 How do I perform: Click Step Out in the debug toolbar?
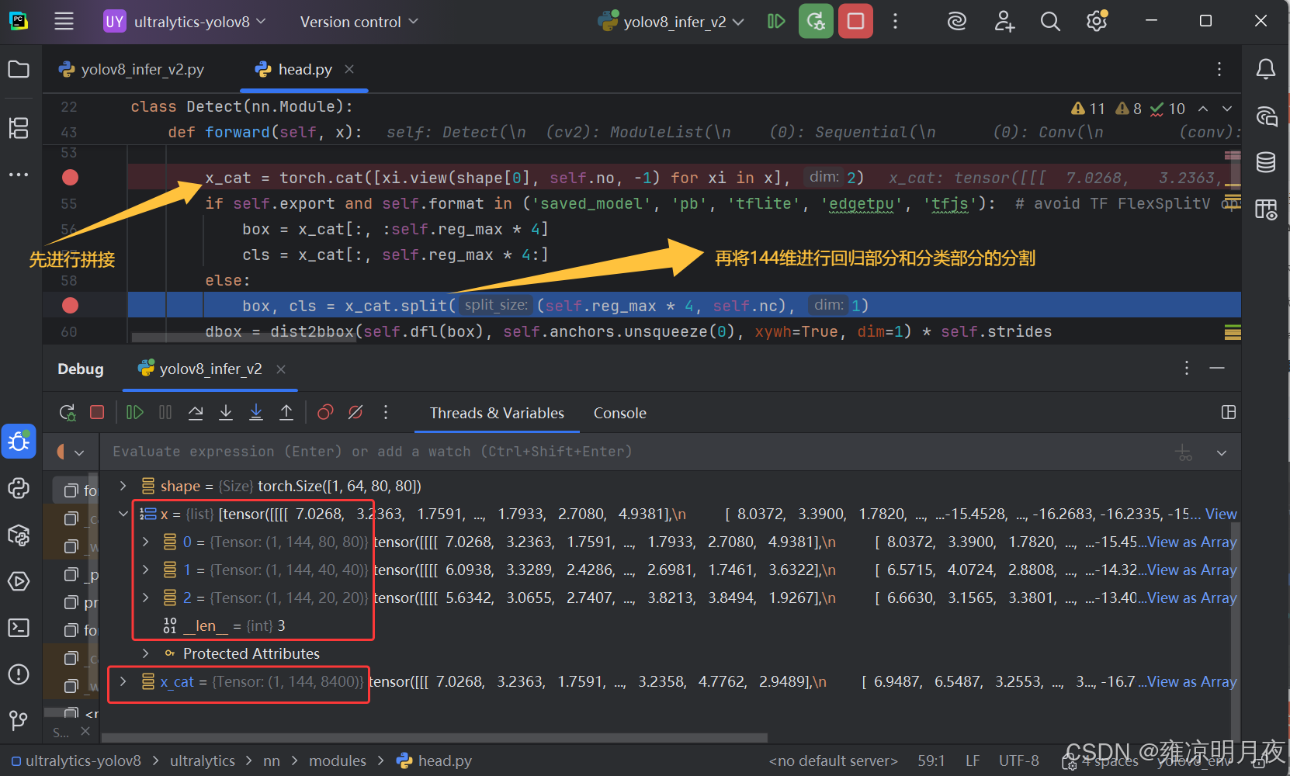tap(286, 412)
